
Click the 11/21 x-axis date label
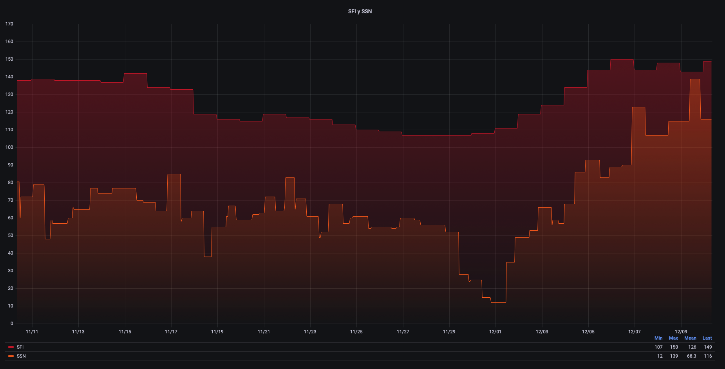pyautogui.click(x=264, y=332)
